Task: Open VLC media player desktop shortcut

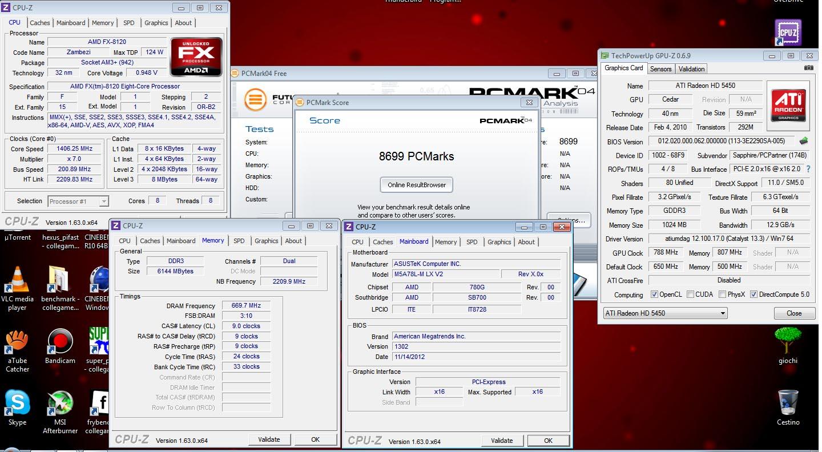Action: tap(17, 288)
